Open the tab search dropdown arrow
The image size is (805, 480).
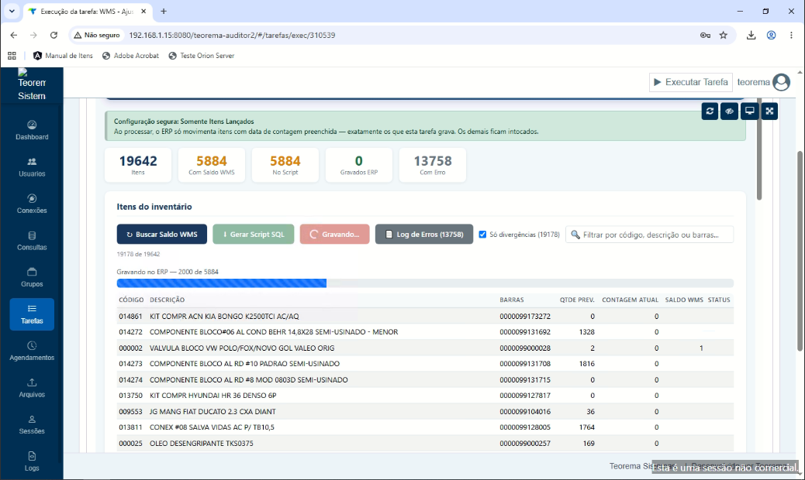[12, 12]
